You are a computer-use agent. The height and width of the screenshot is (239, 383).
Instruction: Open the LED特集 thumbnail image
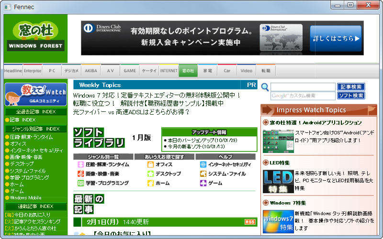tap(278, 182)
